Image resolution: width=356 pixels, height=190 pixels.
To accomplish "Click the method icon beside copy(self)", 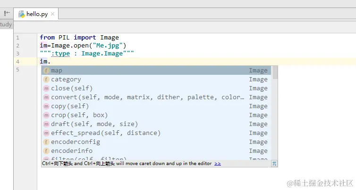I will coord(46,106).
